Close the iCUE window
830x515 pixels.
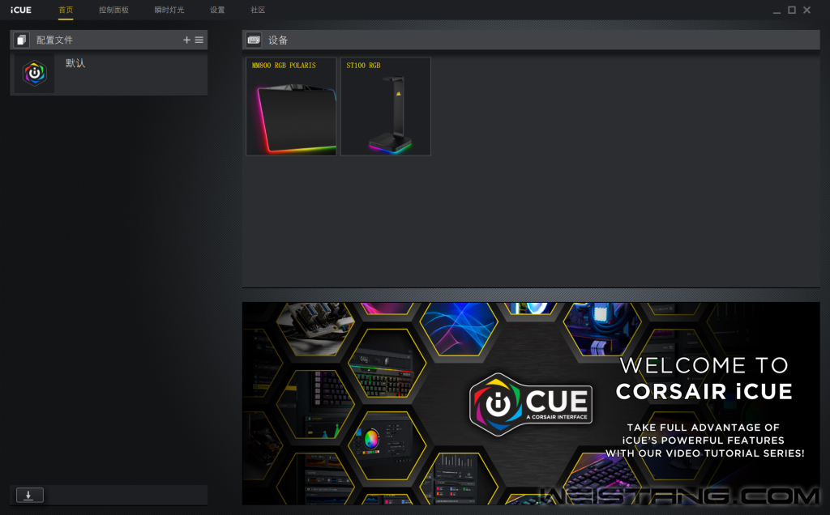(806, 10)
